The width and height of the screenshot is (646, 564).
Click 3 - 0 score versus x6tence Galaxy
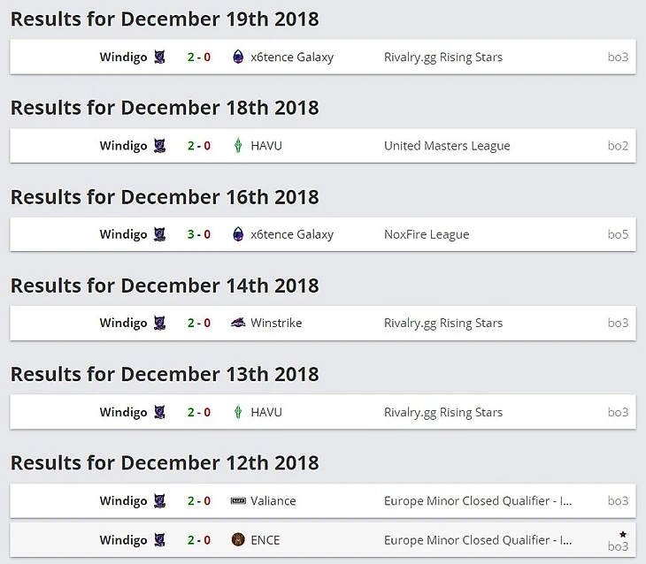tap(199, 235)
